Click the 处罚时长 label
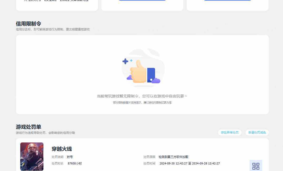Screen dimensions: 283x171 pos(58,163)
